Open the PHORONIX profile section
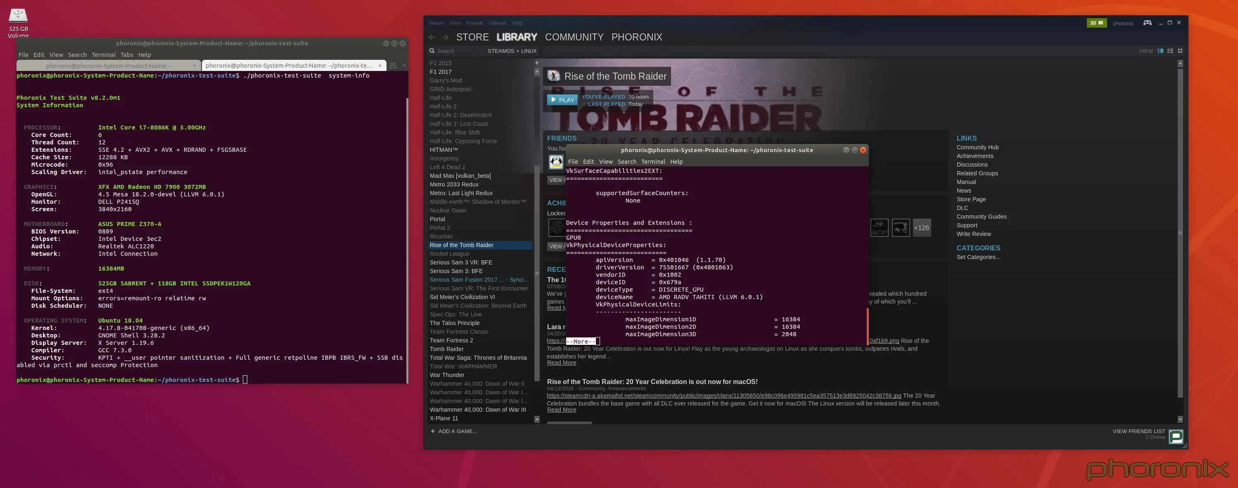Viewport: 1238px width, 488px height. 636,37
